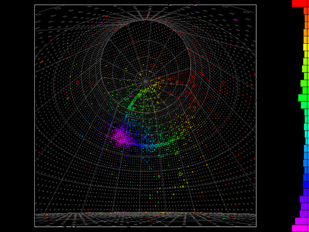Click the gray center hub of circular cap
The height and width of the screenshot is (232, 309).
145,81
